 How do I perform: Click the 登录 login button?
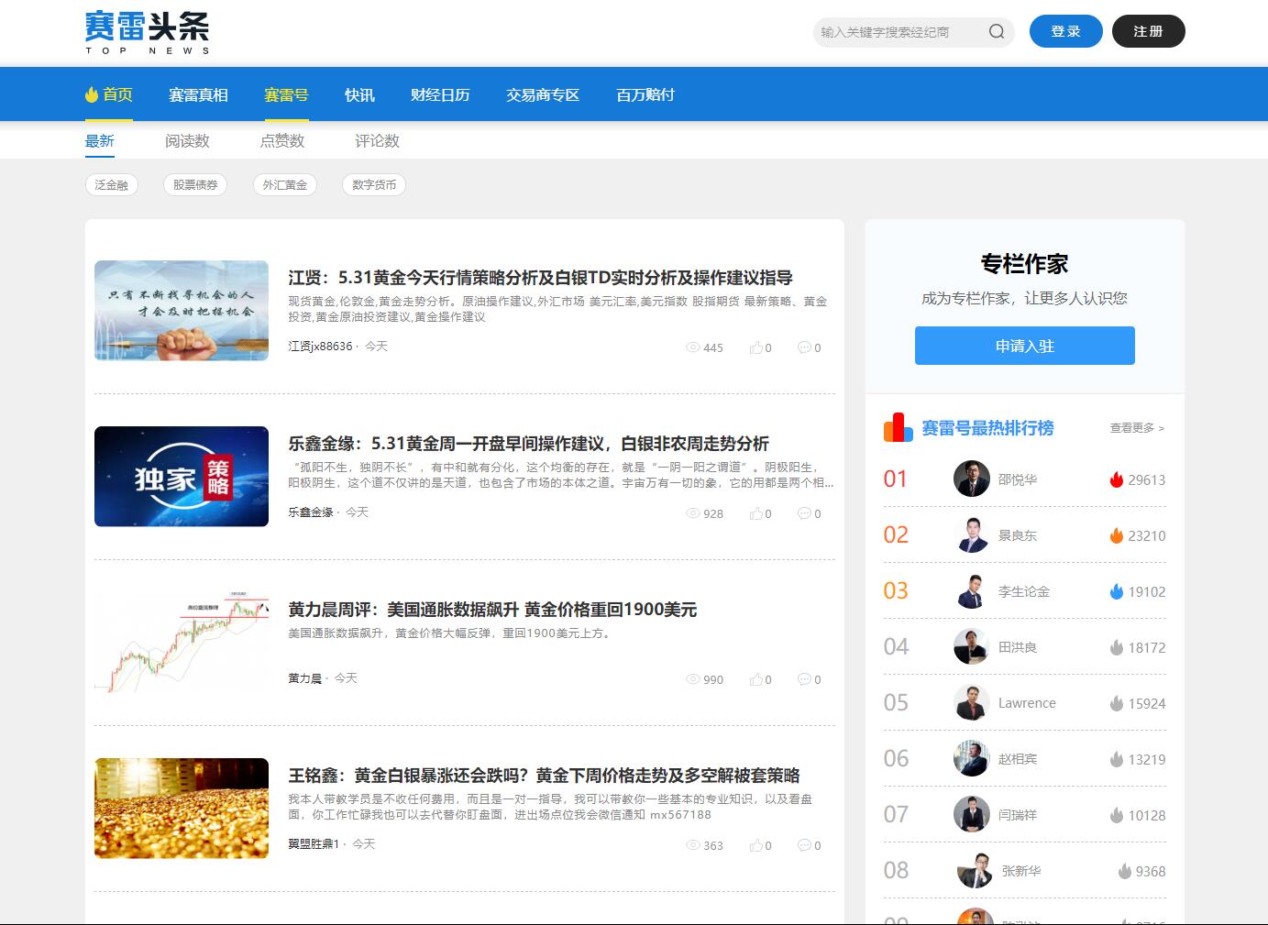[x=1065, y=31]
